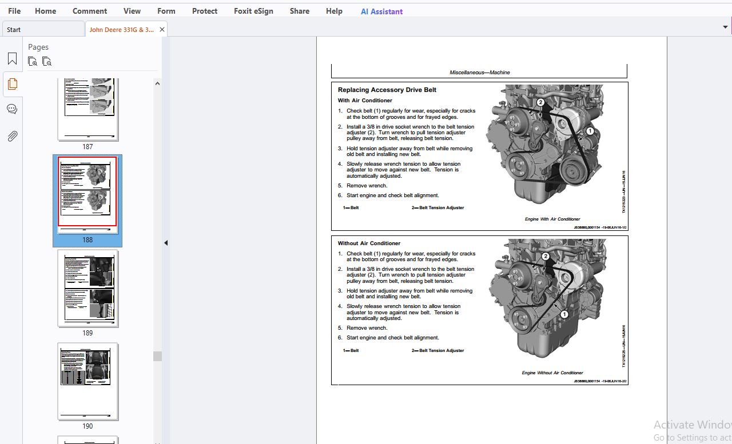Click '2—Belt Tension Adjuster' legend in lower section

click(438, 350)
